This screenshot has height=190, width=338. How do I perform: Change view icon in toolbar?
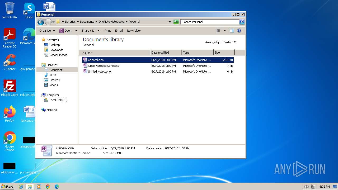pos(218,31)
